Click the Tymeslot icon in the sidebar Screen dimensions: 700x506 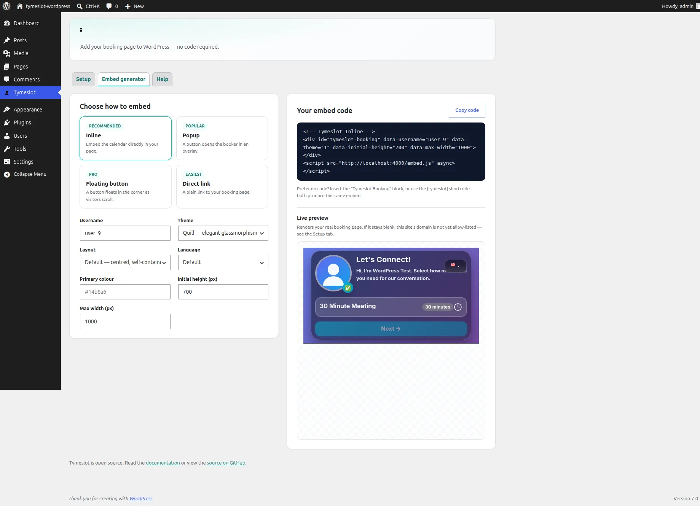(x=7, y=92)
